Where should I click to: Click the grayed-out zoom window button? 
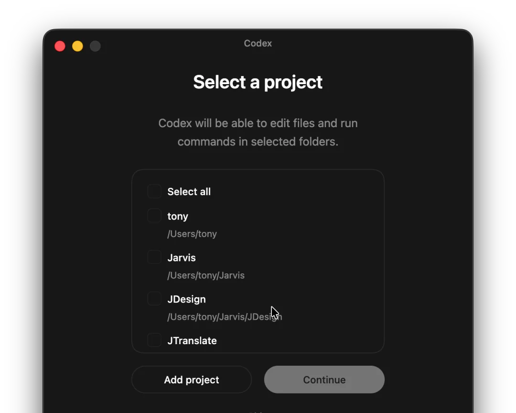coord(95,46)
